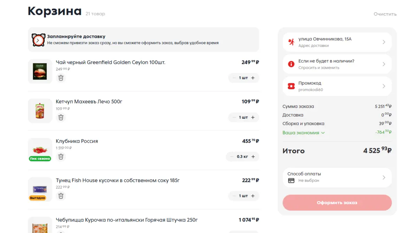Open Промокод row chevron
The image size is (418, 233).
coord(384,86)
